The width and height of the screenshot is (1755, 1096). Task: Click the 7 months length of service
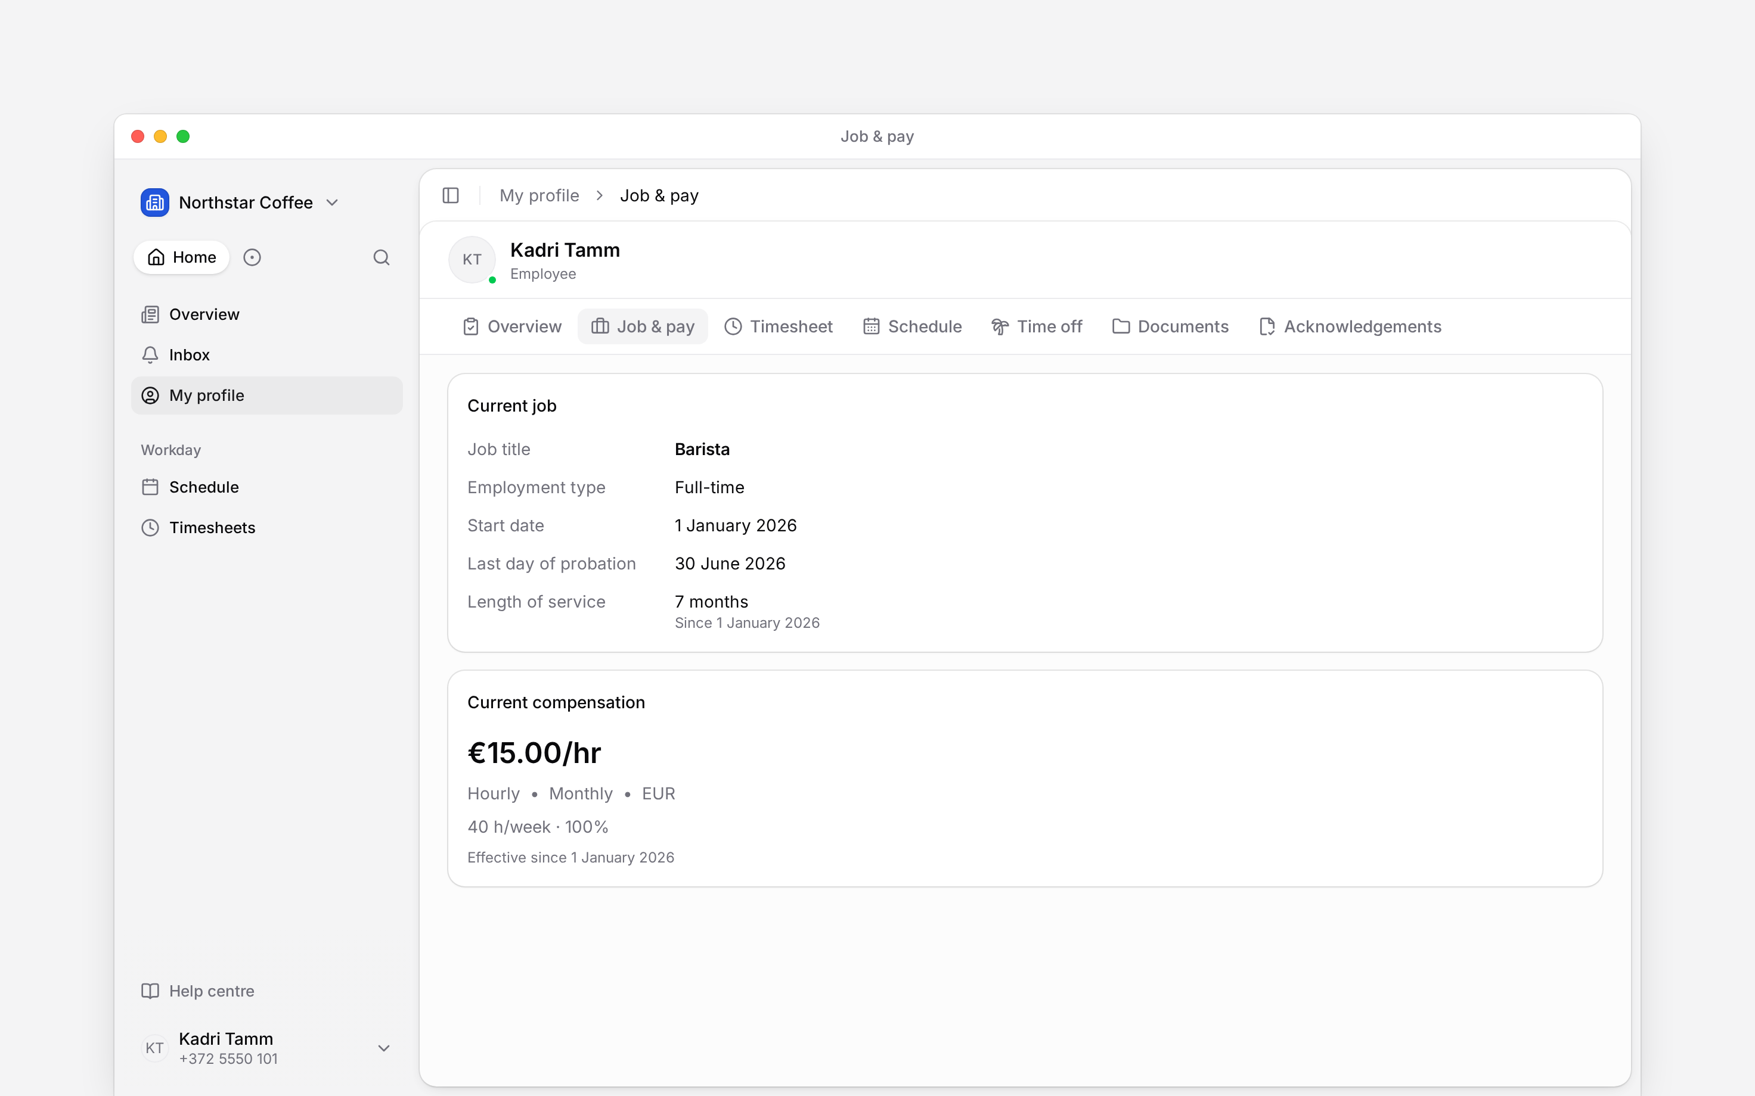pyautogui.click(x=711, y=602)
